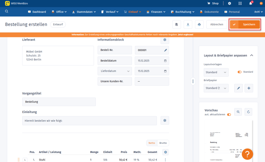Zoom into the Vorschau preview
The height and width of the screenshot is (162, 265).
click(238, 112)
